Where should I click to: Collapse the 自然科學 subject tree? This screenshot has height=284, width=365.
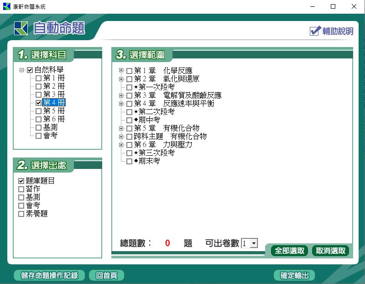click(x=22, y=70)
